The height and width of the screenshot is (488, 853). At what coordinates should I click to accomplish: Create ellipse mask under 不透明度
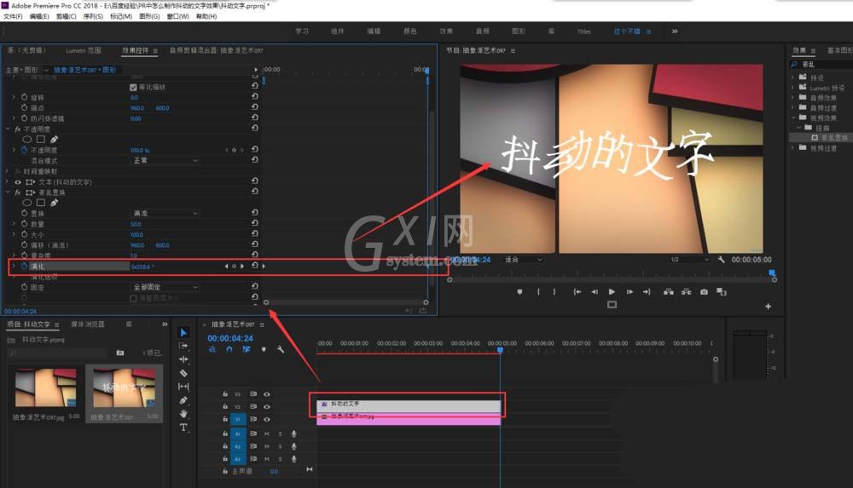[27, 140]
